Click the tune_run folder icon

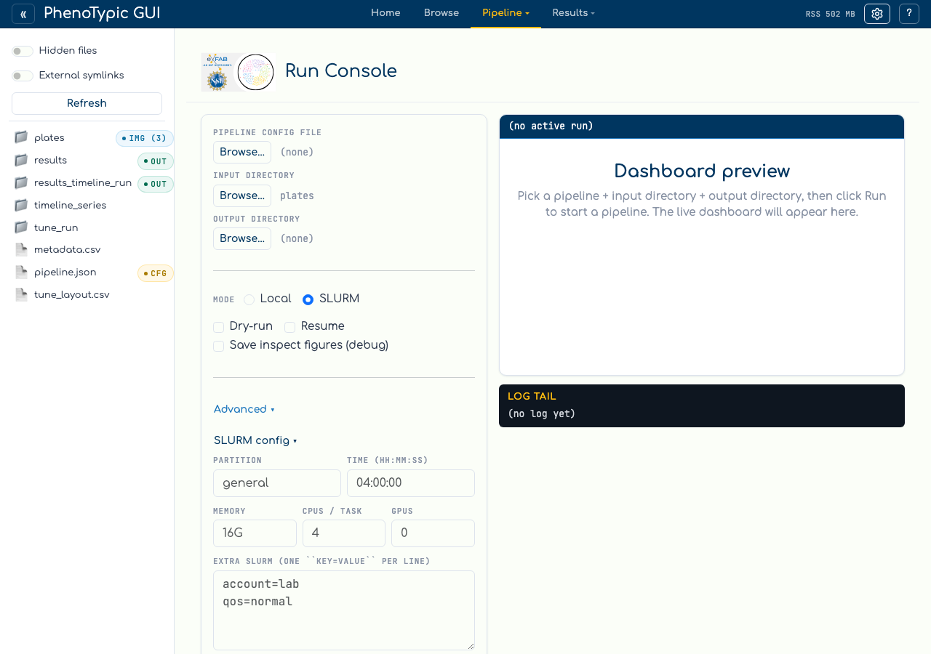click(21, 227)
